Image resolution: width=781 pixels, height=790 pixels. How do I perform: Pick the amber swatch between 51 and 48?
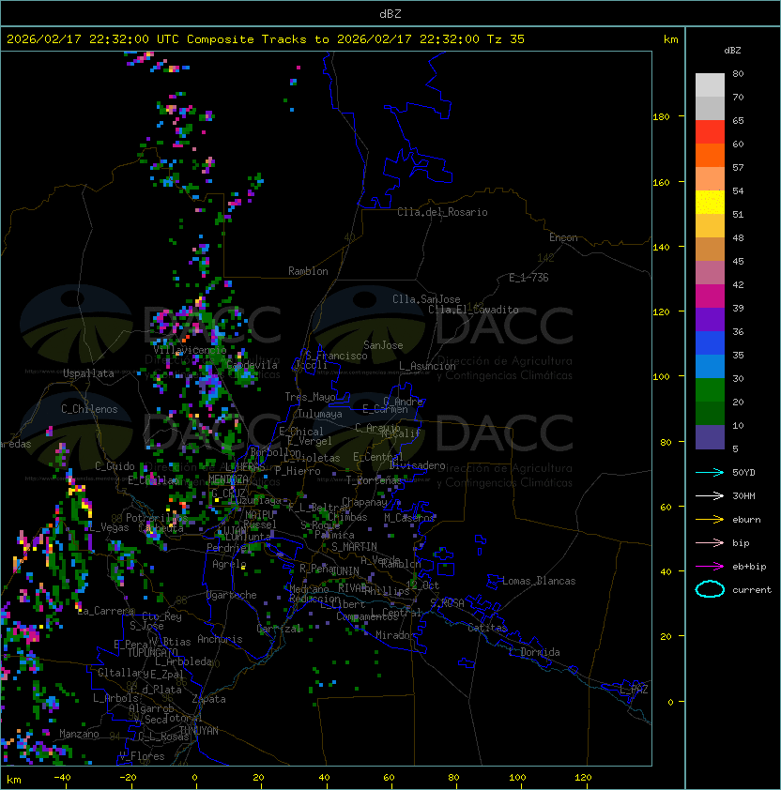point(710,226)
